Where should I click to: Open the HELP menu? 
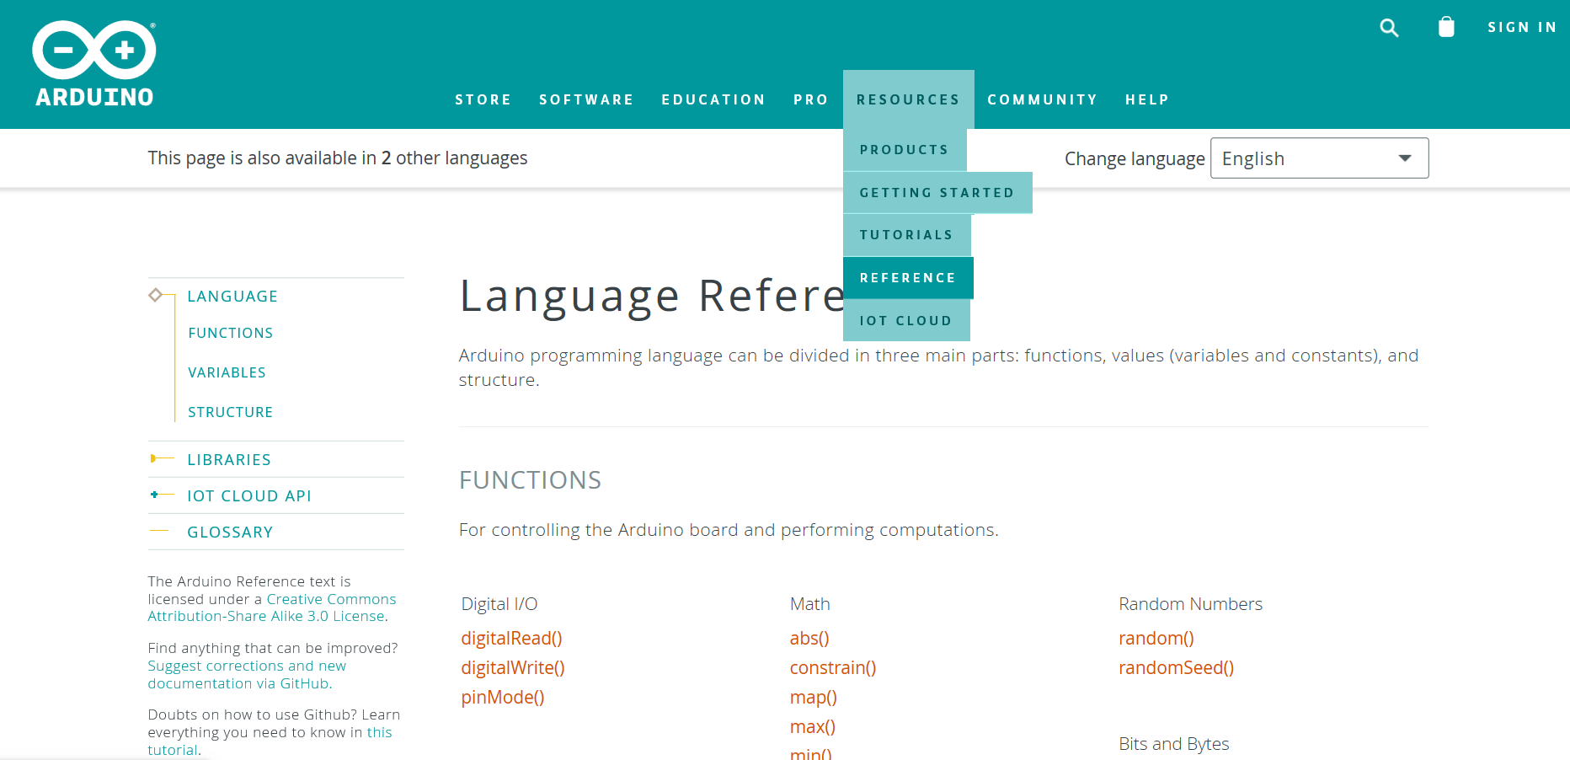[1147, 99]
